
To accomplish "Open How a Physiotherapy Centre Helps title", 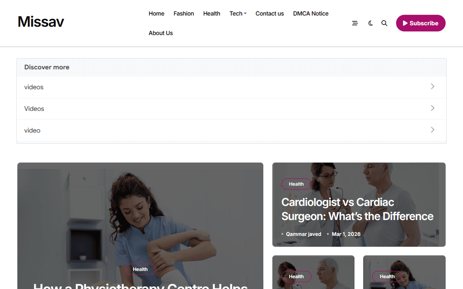I will 140,286.
